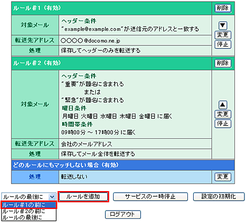Click the ルールを追加 button
The width and height of the screenshot is (246, 222).
(83, 197)
